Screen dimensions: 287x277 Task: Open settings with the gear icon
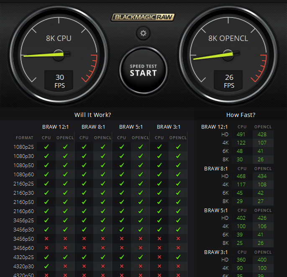(143, 33)
